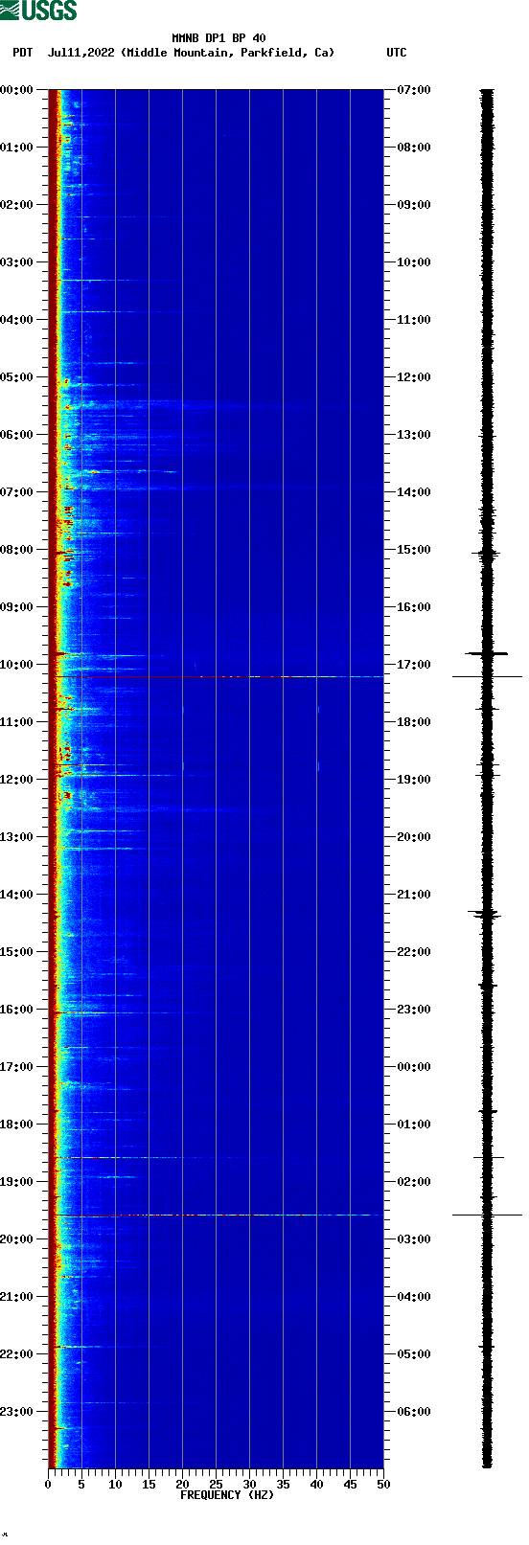Click the frequency tick label '40'

click(316, 1485)
